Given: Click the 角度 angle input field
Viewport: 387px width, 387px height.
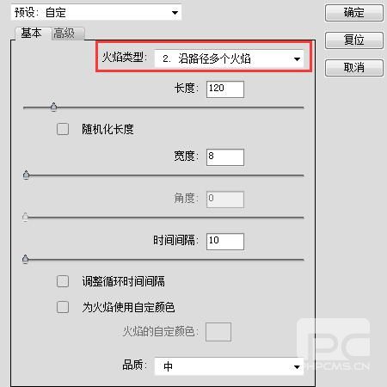Looking at the screenshot, I should tap(225, 200).
